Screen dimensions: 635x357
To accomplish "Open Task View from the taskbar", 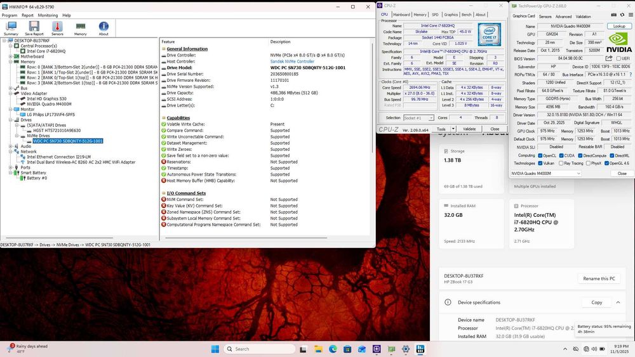I will tap(303, 349).
